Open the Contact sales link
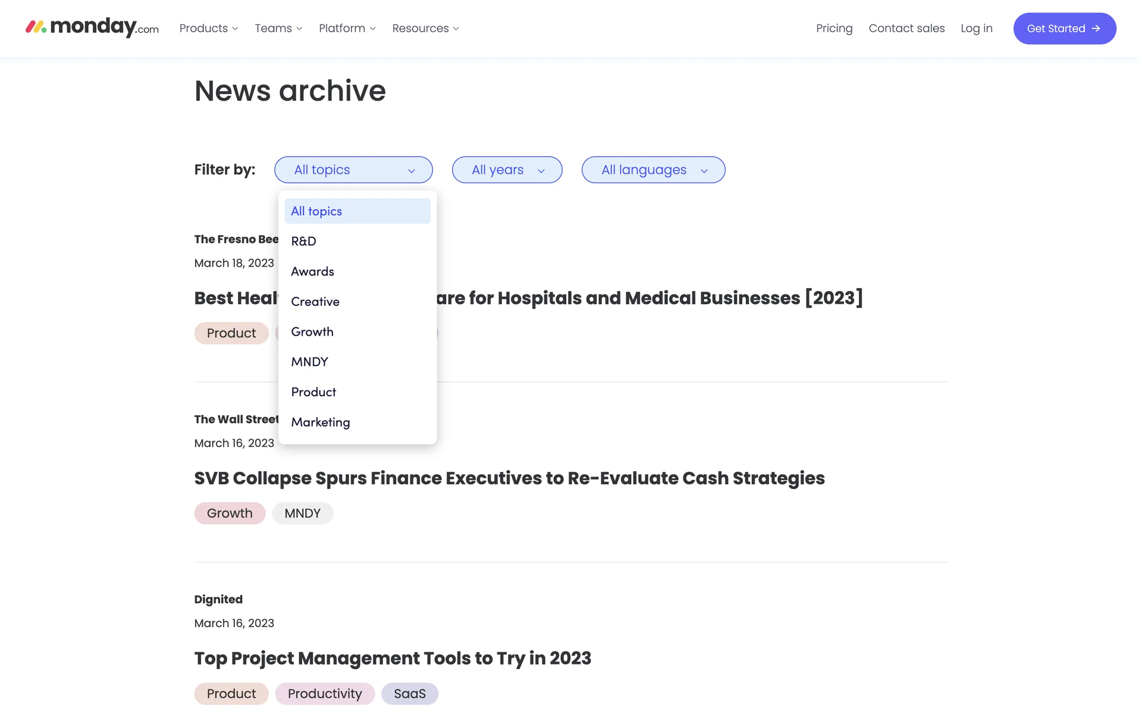 coord(906,29)
